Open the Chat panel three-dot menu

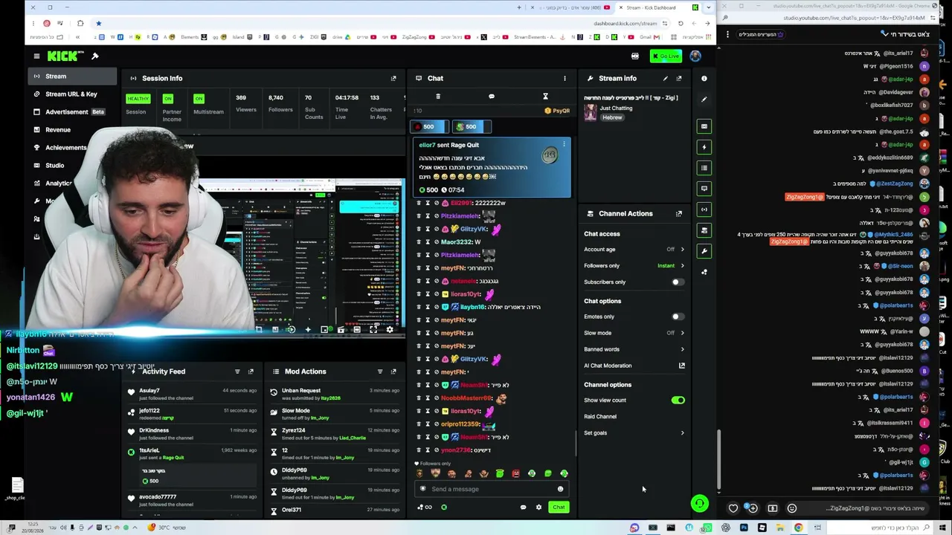(565, 78)
